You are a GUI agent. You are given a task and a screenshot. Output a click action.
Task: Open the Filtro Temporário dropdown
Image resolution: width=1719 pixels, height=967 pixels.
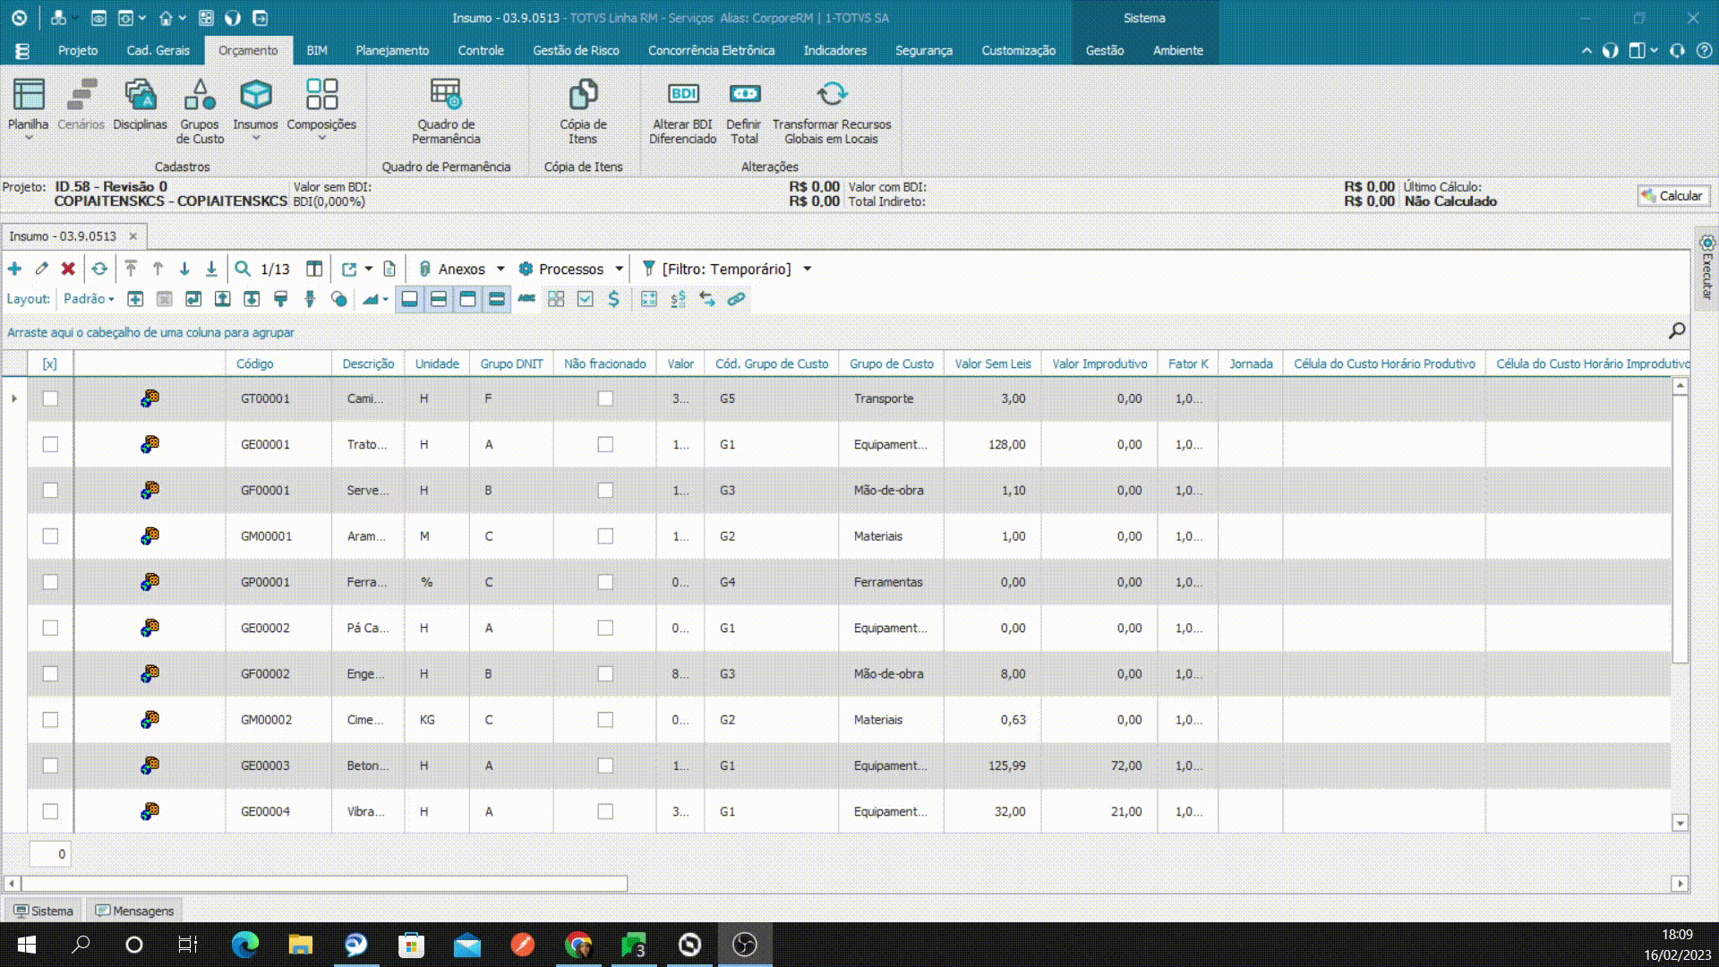point(807,269)
